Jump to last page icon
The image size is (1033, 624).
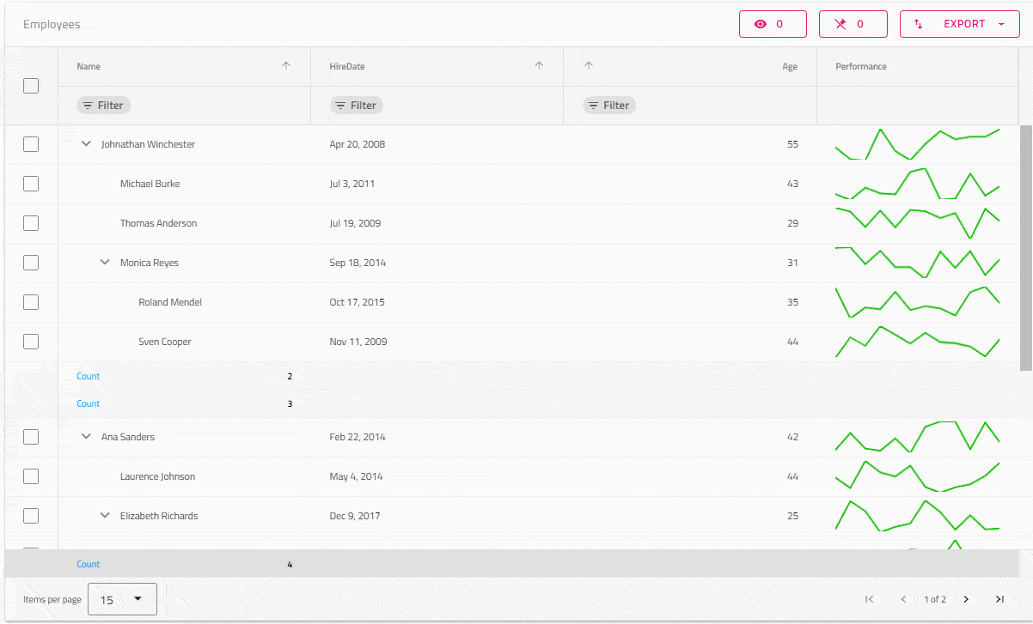pos(999,599)
